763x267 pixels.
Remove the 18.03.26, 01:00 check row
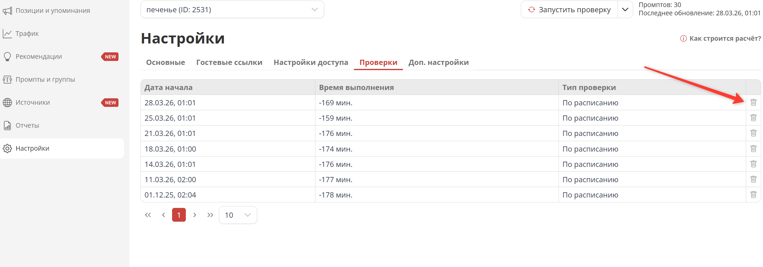coord(753,149)
